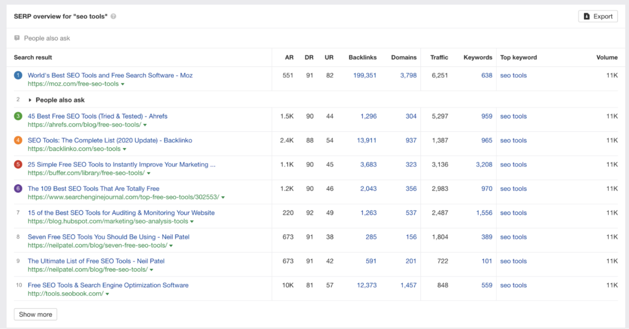
Task: Click the Backlinks column header
Action: tap(362, 57)
